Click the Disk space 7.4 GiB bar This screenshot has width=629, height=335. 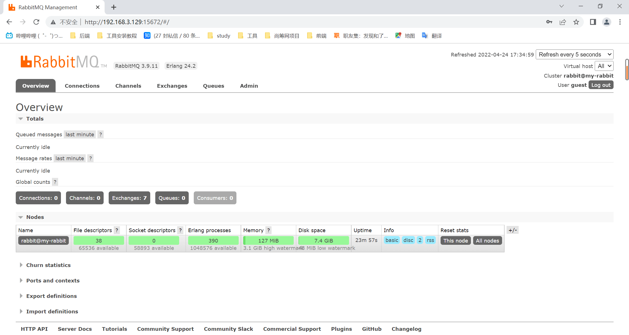323,241
